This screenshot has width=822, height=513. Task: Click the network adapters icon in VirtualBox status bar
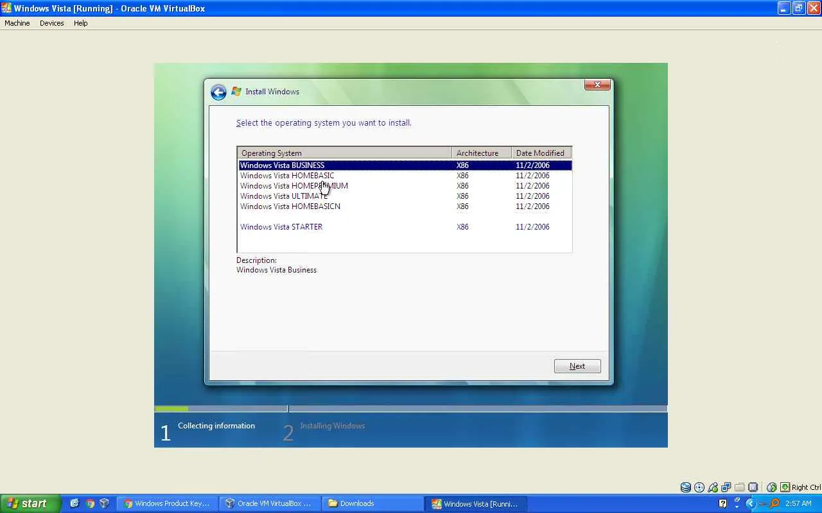click(x=726, y=487)
